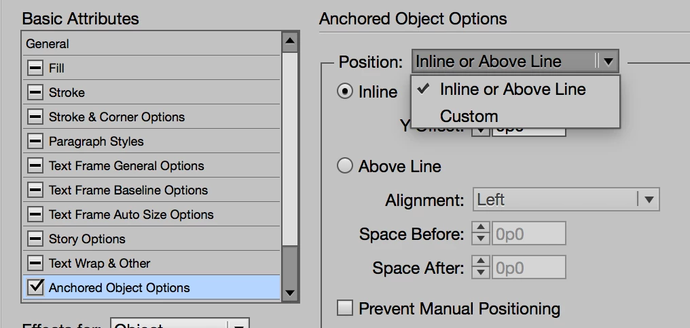
Task: Select Text Wrap & Other item
Action: pos(99,264)
